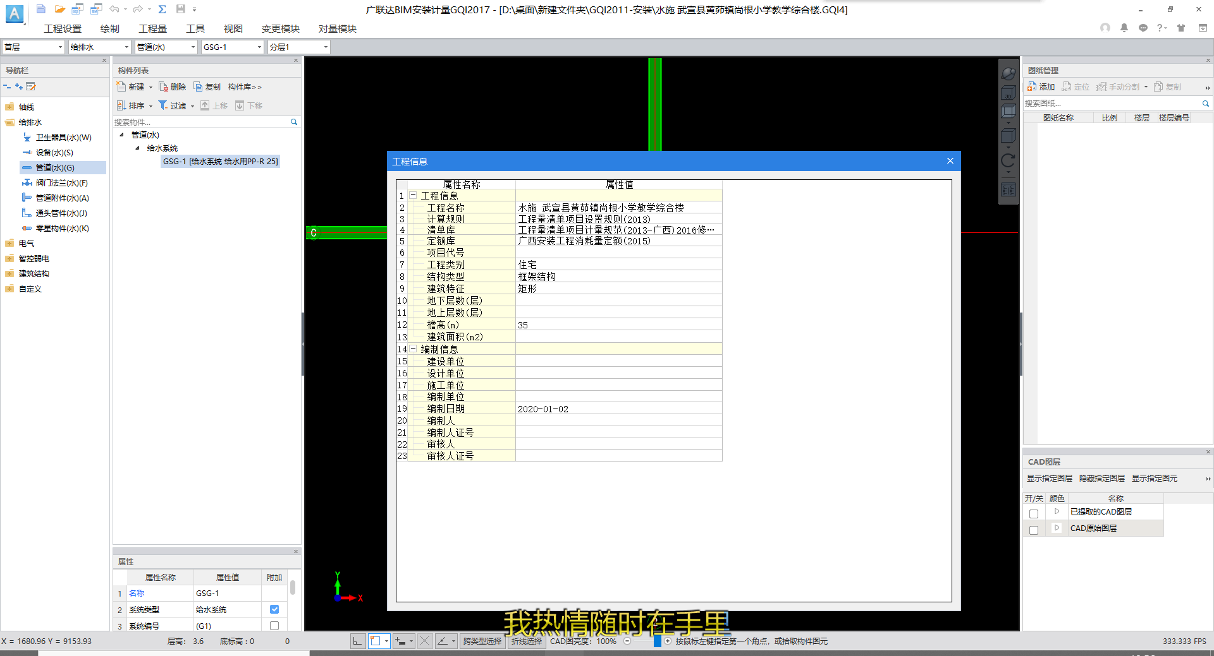Expand 电气 category in navigation

coord(9,244)
